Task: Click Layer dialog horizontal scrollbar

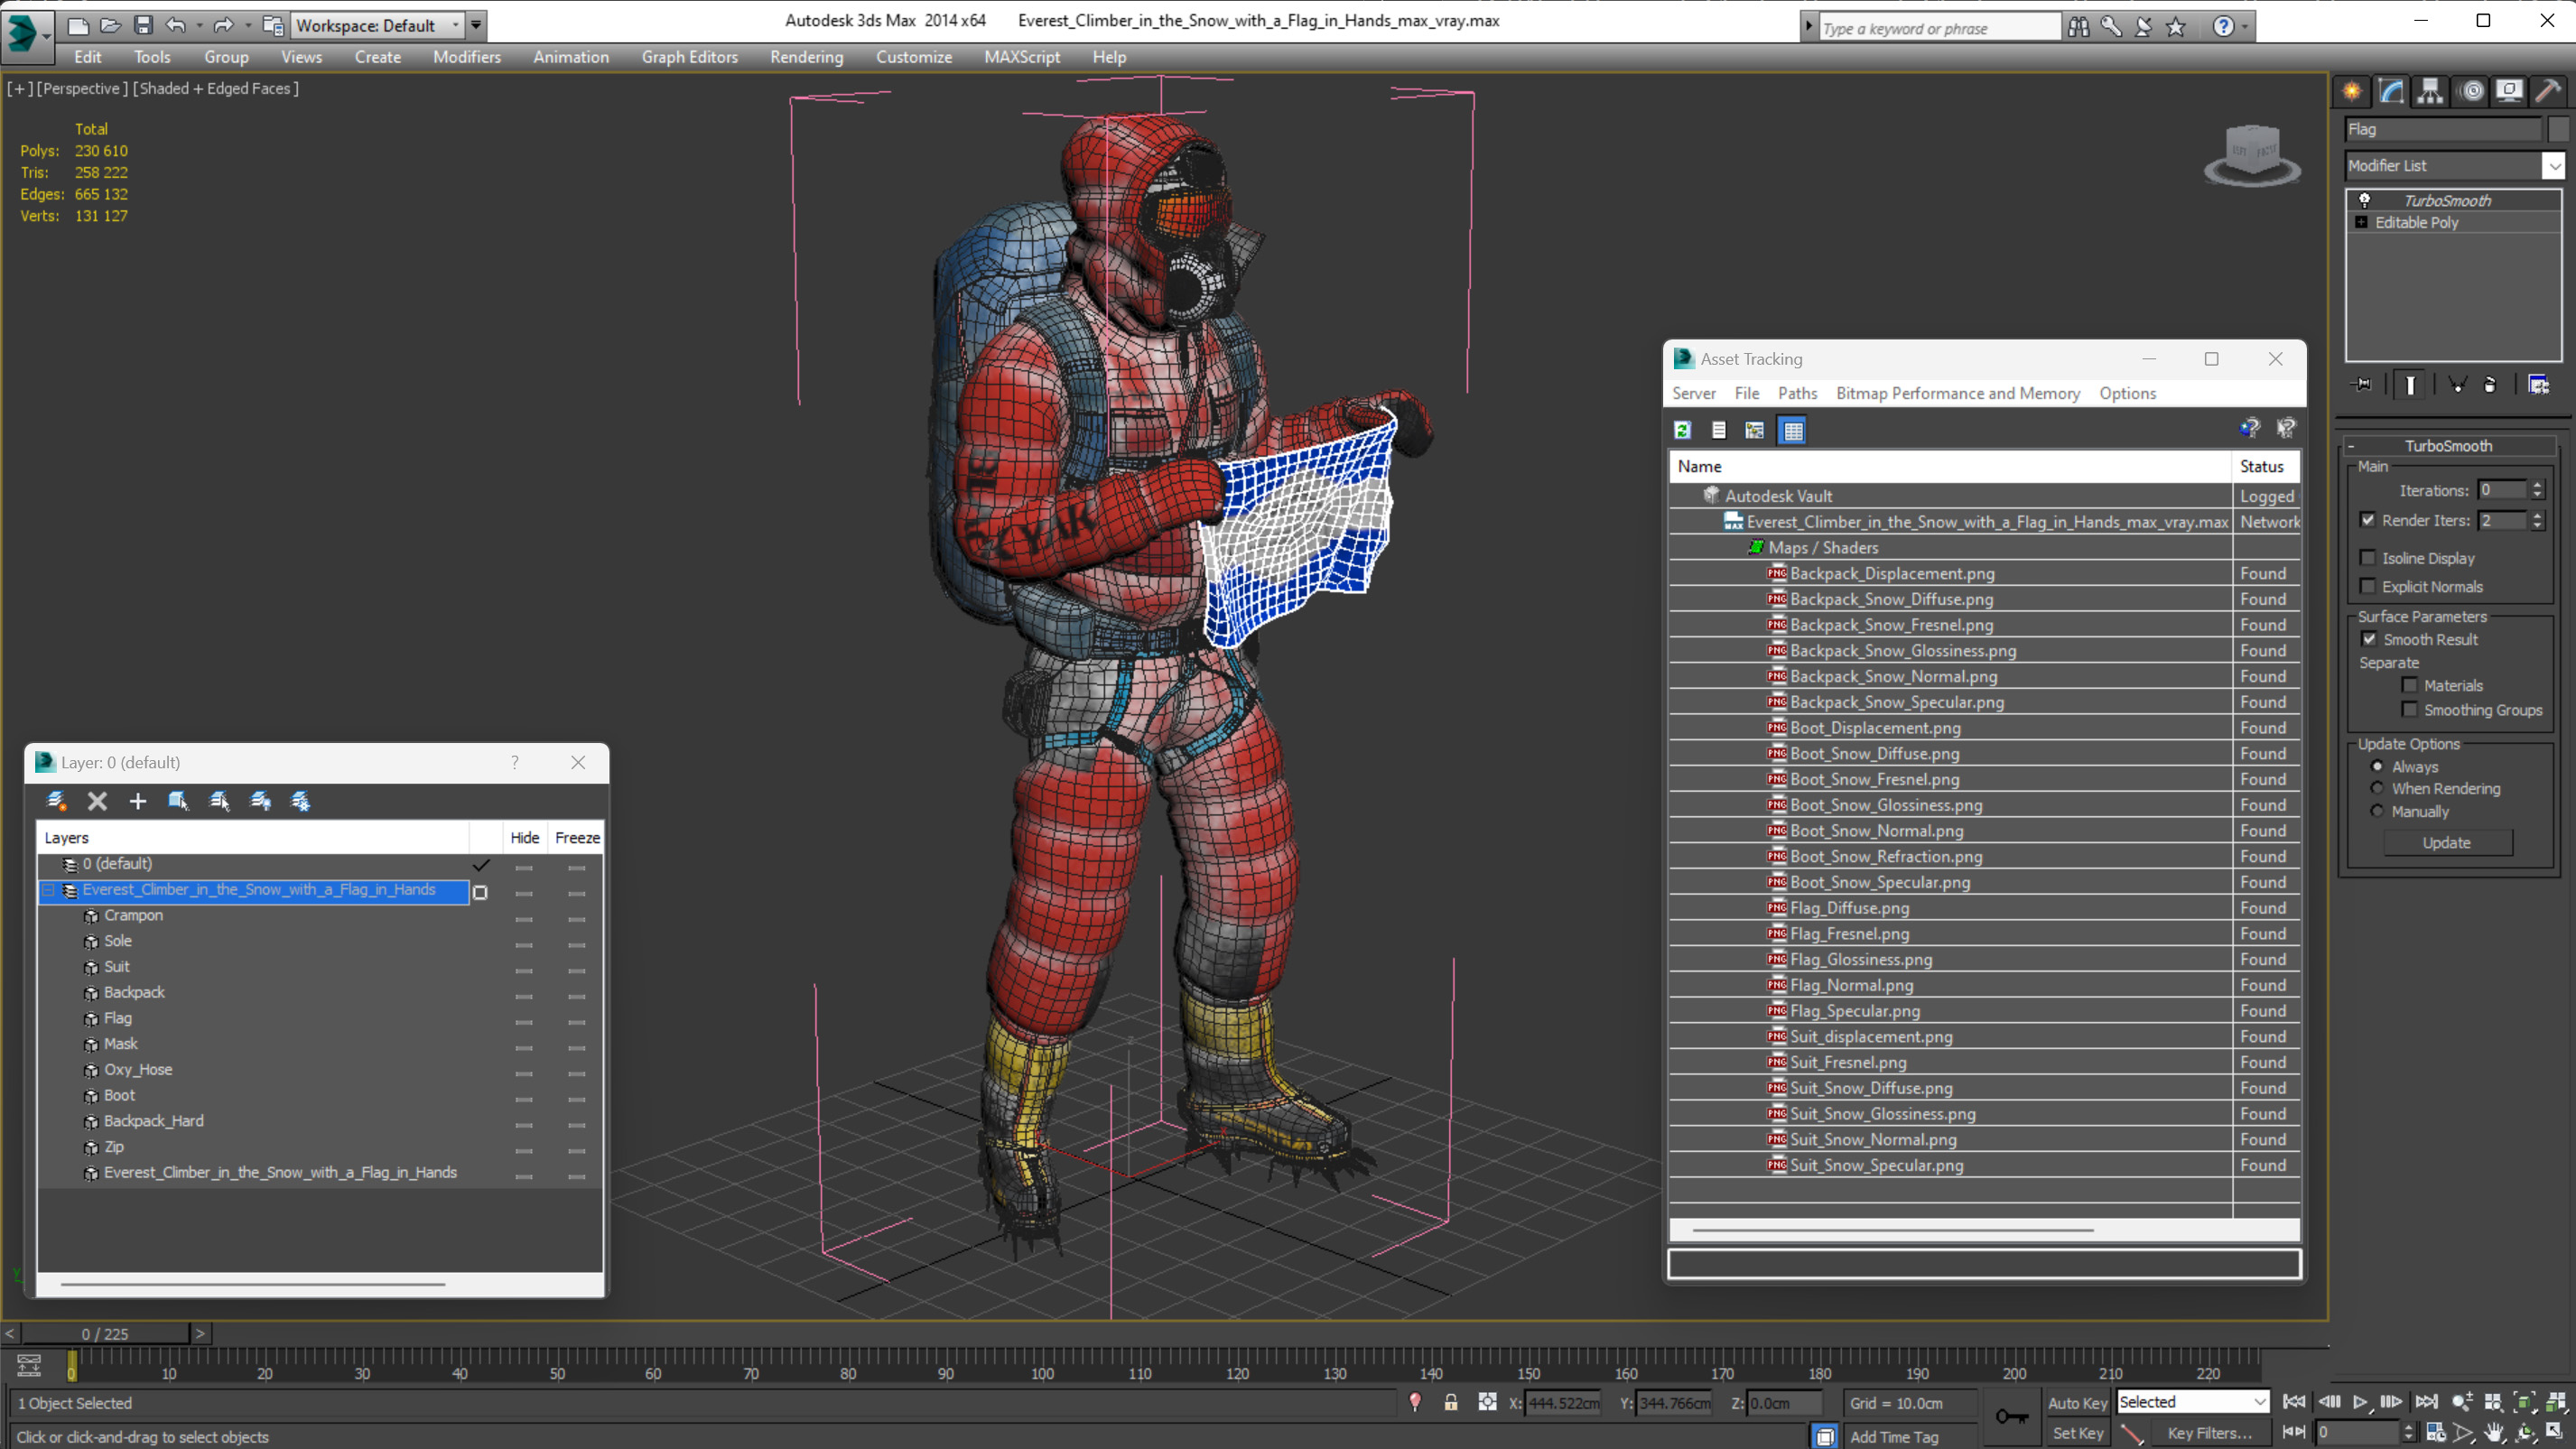Action: (252, 1284)
